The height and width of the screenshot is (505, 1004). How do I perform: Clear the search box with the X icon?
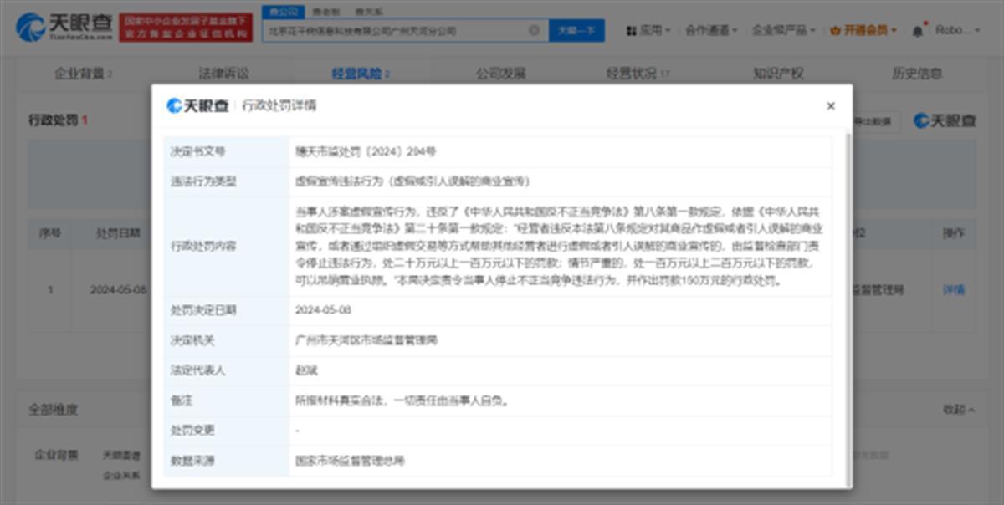point(534,31)
